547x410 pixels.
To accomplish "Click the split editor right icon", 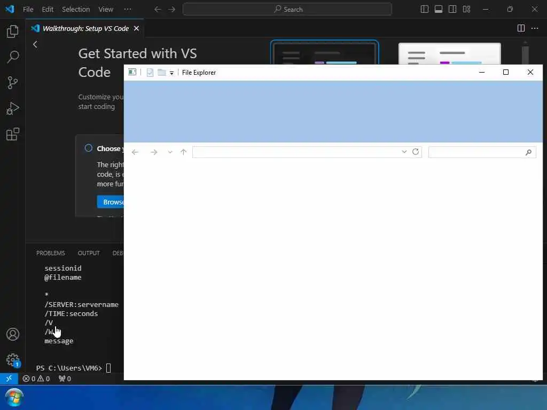I will coord(521,28).
